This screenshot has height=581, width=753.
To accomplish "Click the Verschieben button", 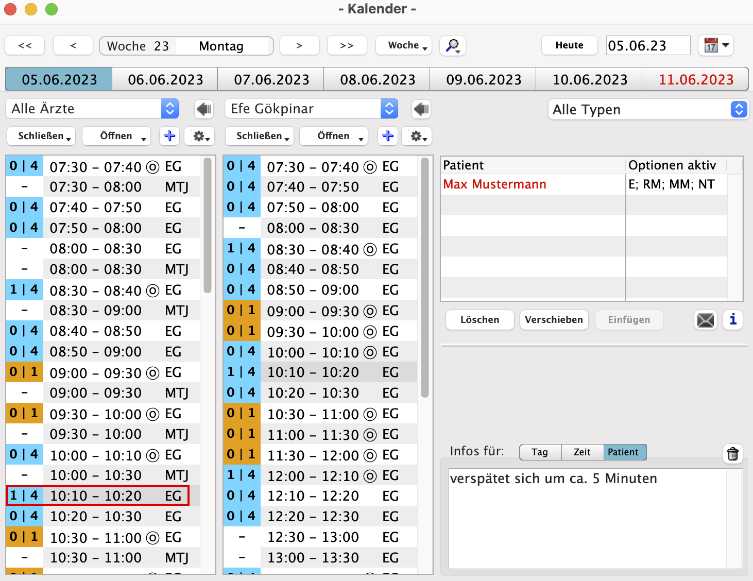I will pyautogui.click(x=554, y=320).
